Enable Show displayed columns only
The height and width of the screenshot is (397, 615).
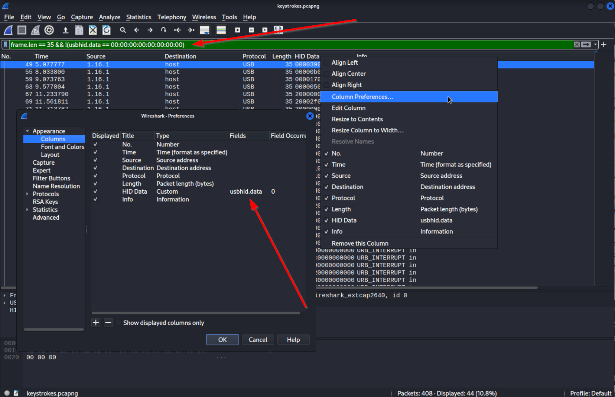click(x=118, y=323)
